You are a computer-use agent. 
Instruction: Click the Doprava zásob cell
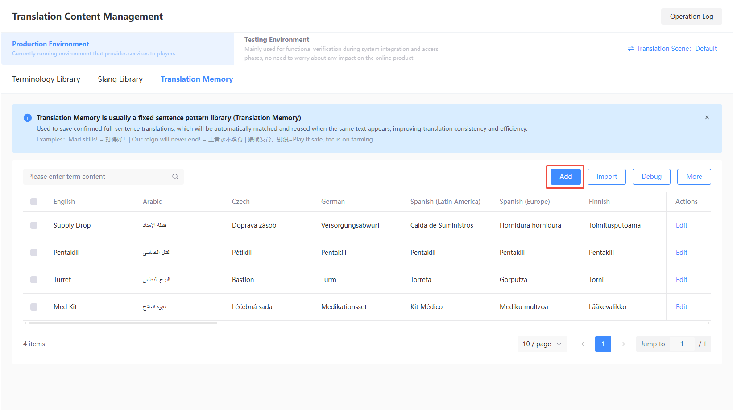point(254,225)
